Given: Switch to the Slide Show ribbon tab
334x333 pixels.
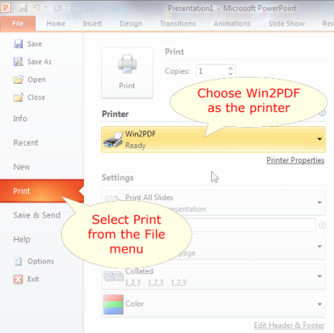Looking at the screenshot, I should click(287, 24).
